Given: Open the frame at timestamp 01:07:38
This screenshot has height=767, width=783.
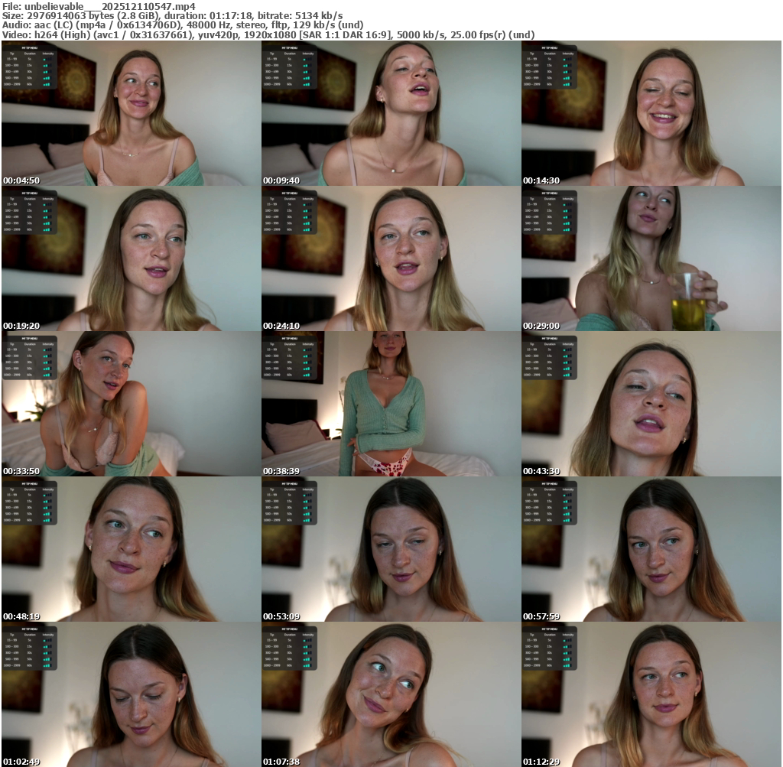Looking at the screenshot, I should point(391,694).
